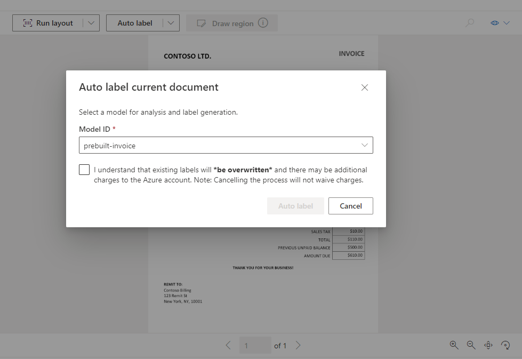522x359 pixels.
Task: Click the THANK YOU FOR YOUR BUSINESS text
Action: click(263, 268)
